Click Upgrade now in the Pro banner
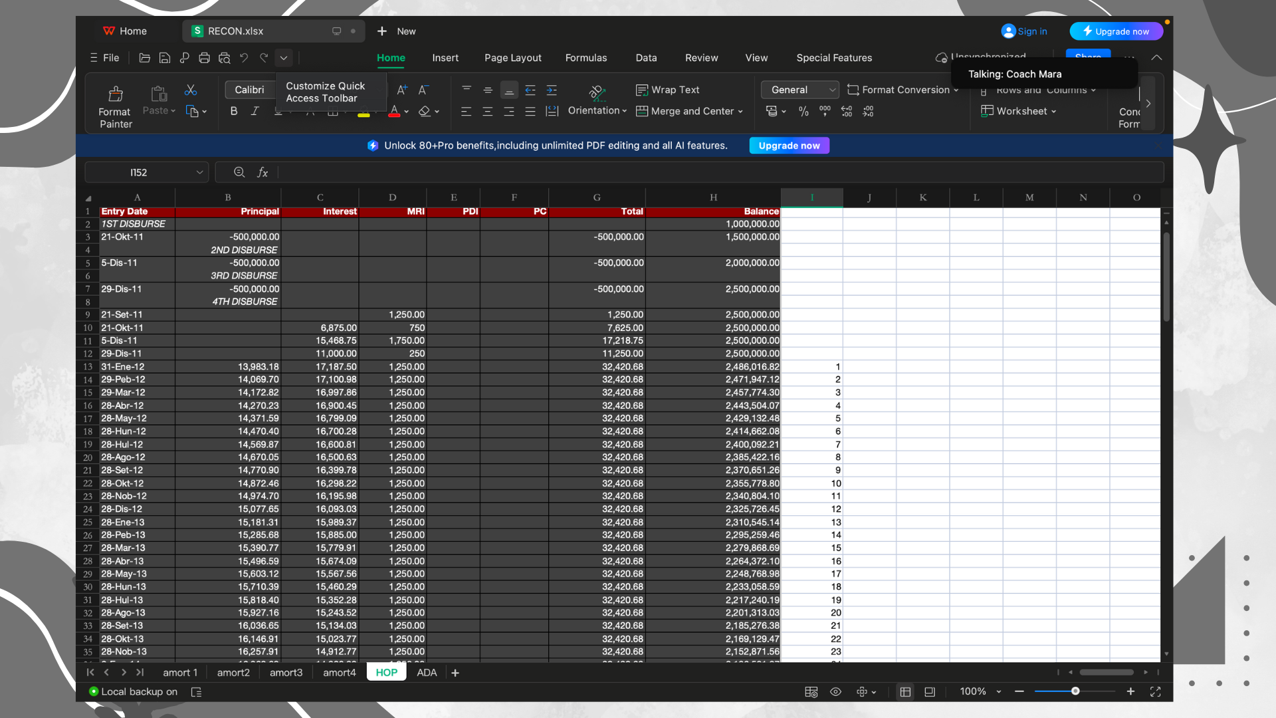1276x718 pixels. [x=789, y=146]
